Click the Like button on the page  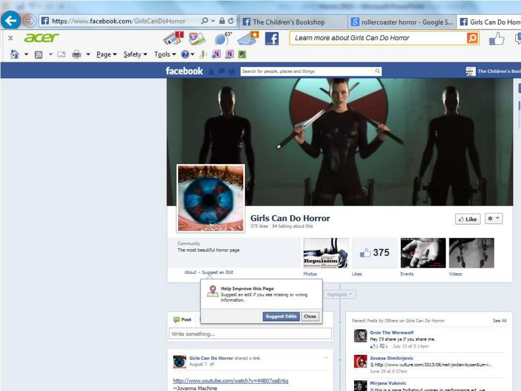pyautogui.click(x=468, y=219)
